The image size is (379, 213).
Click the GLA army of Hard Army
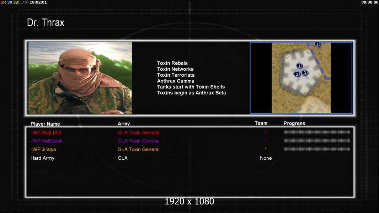[123, 158]
